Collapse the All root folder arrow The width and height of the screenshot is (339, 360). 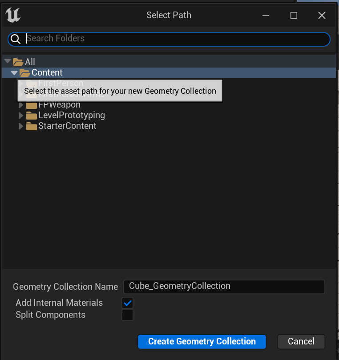(8, 61)
